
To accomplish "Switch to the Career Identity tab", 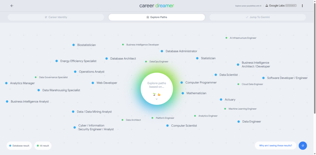I will coord(56,17).
